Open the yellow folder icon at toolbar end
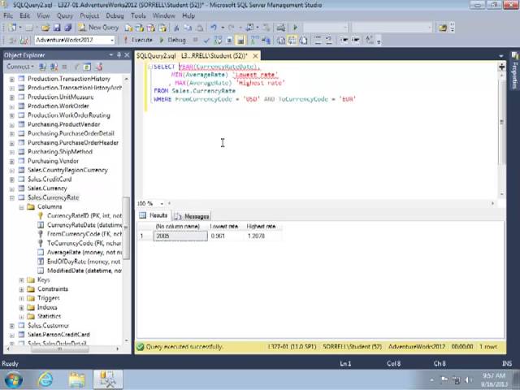This screenshot has height=390, width=520. (443, 28)
